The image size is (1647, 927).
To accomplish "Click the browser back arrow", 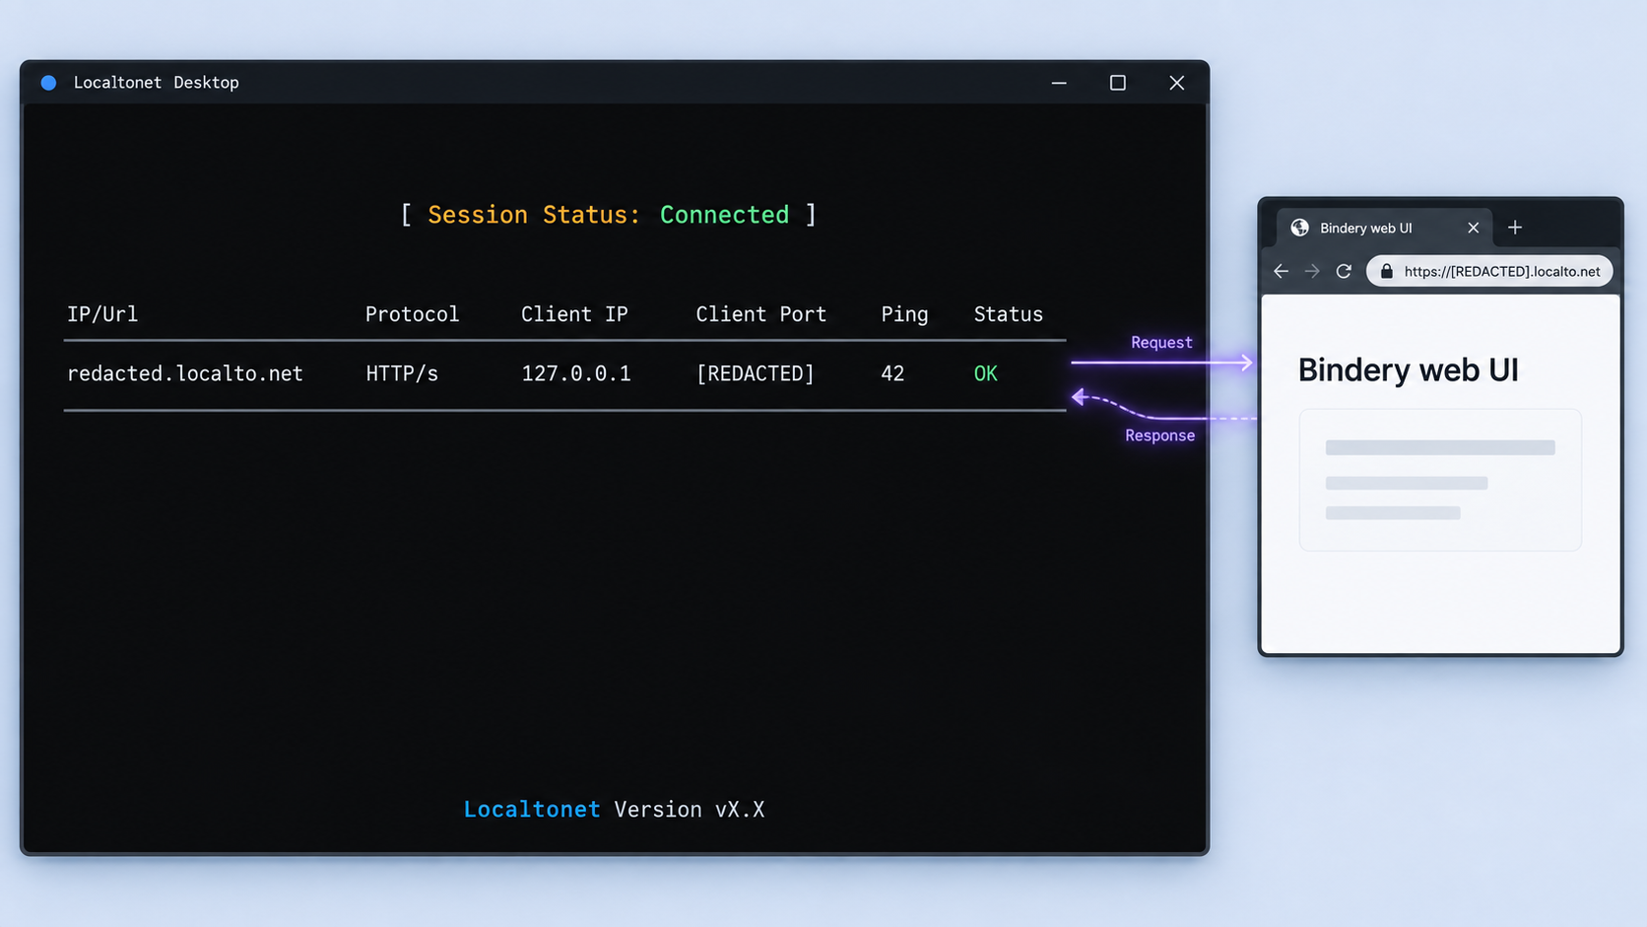I will [1281, 271].
